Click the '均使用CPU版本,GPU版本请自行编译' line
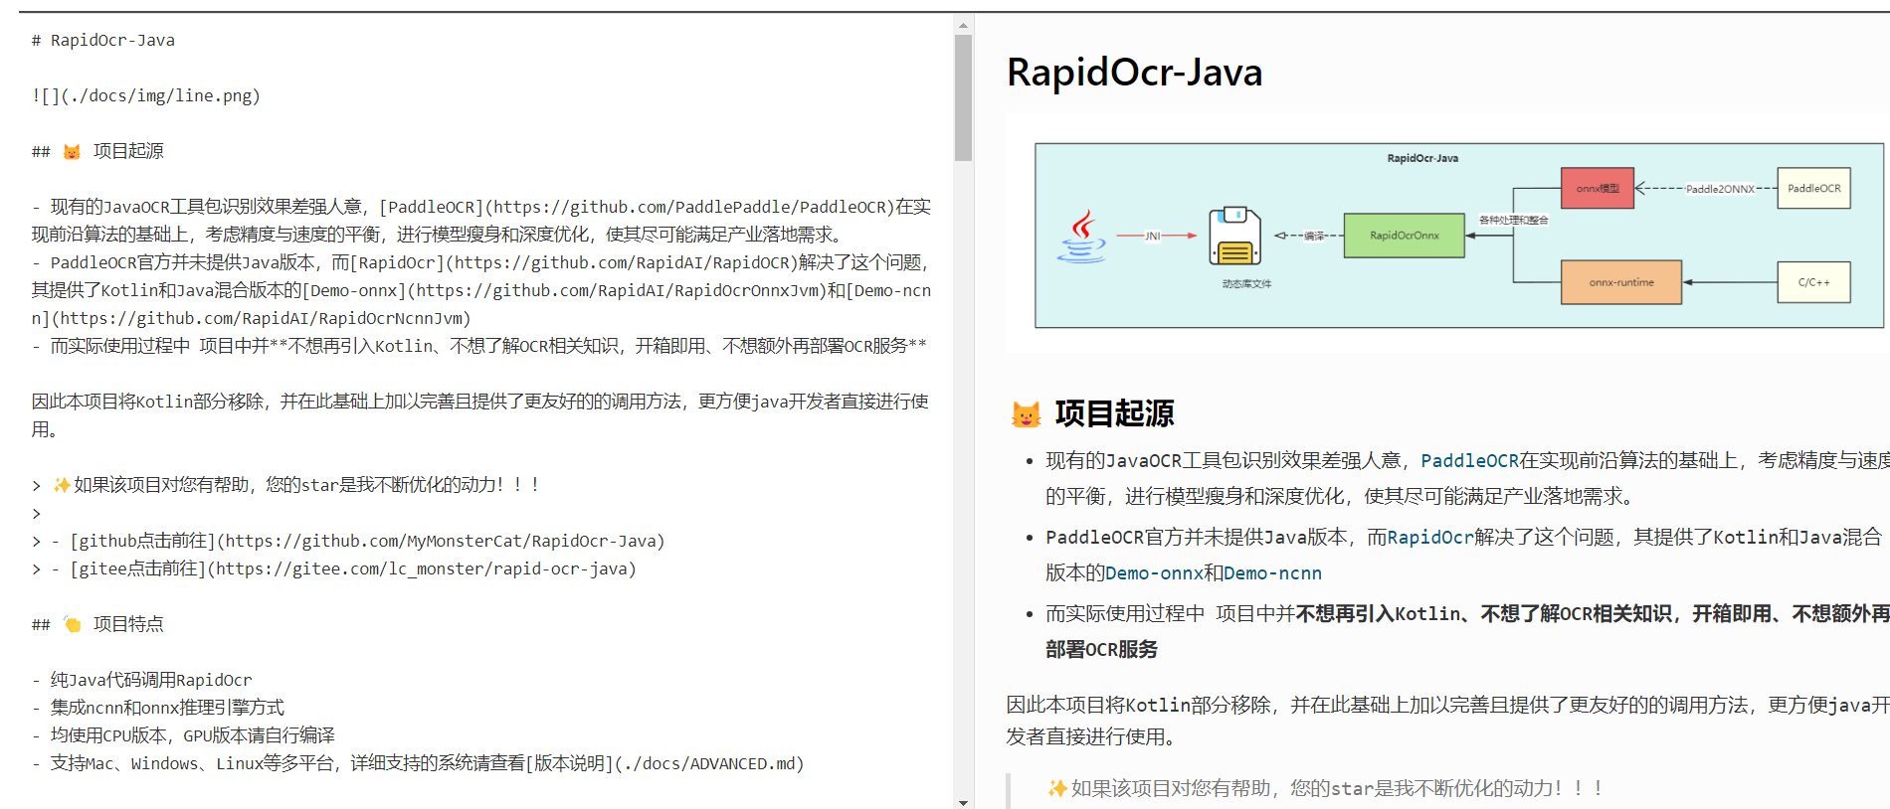The image size is (1890, 809). coord(183,735)
